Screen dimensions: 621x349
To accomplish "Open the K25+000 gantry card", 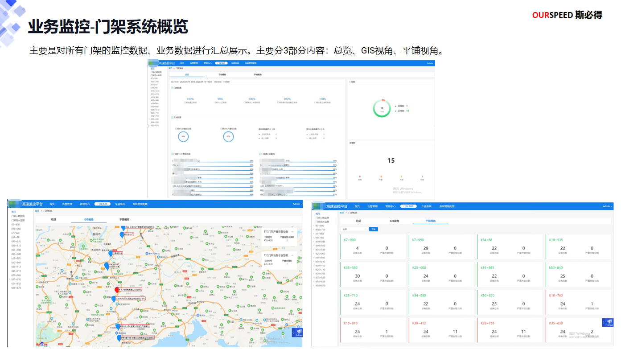I will coord(441,273).
